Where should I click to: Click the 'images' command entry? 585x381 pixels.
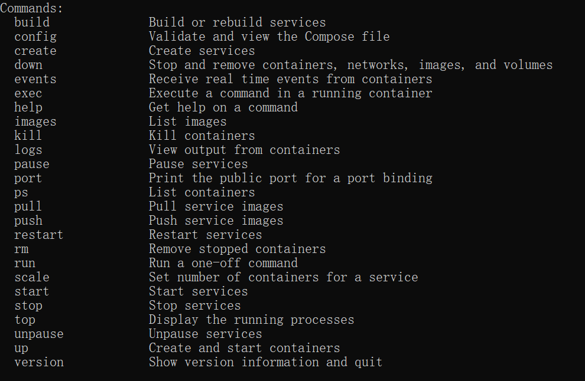[35, 122]
